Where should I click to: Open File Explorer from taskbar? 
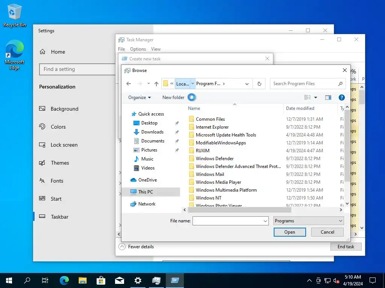point(82,280)
